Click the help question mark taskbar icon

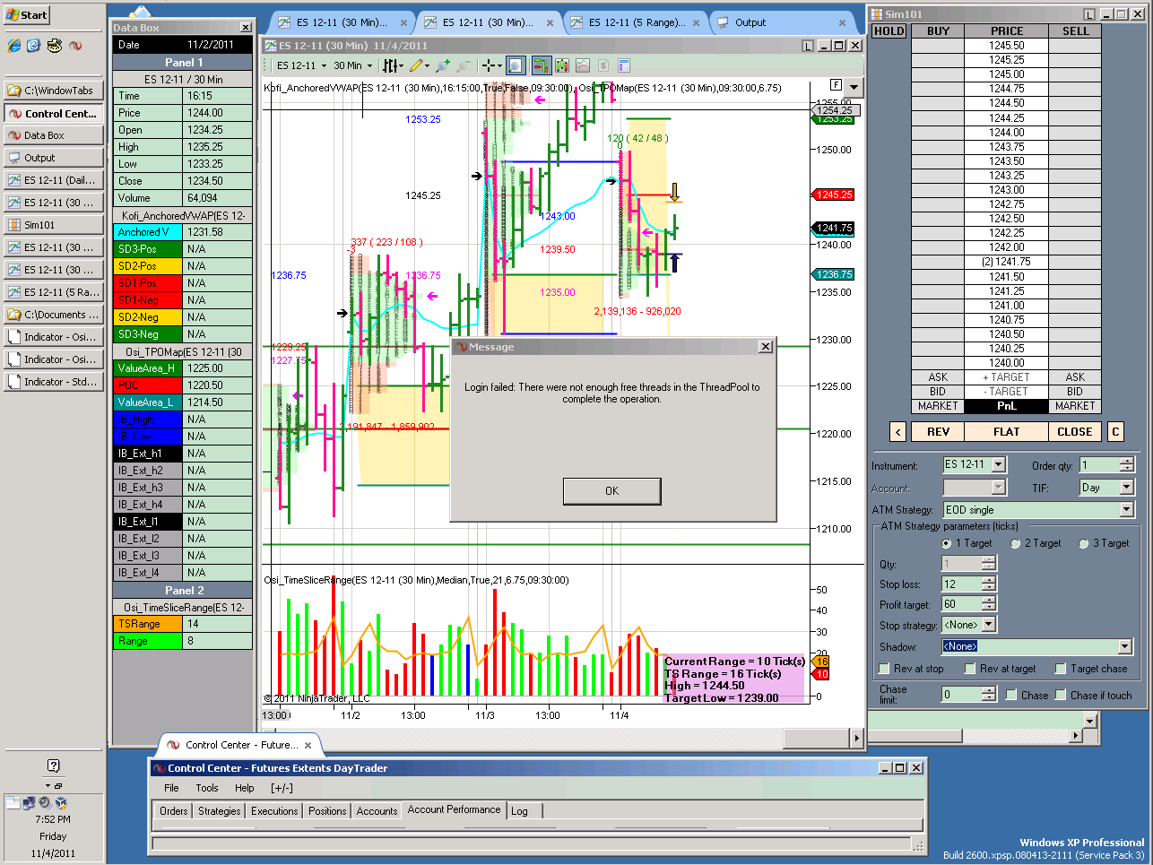[x=53, y=766]
